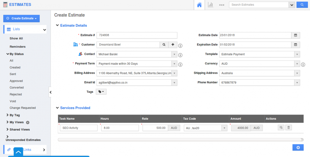Click the Estimates calculator app icon
This screenshot has height=157, width=310.
coord(5,5)
